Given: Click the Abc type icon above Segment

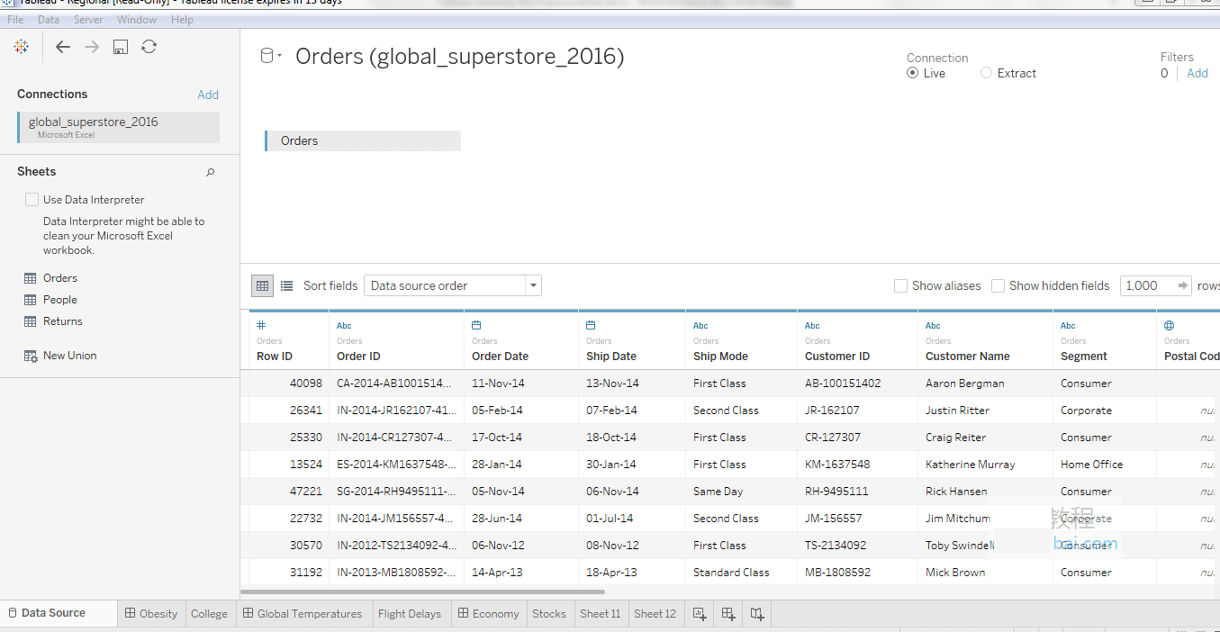Looking at the screenshot, I should (x=1068, y=326).
